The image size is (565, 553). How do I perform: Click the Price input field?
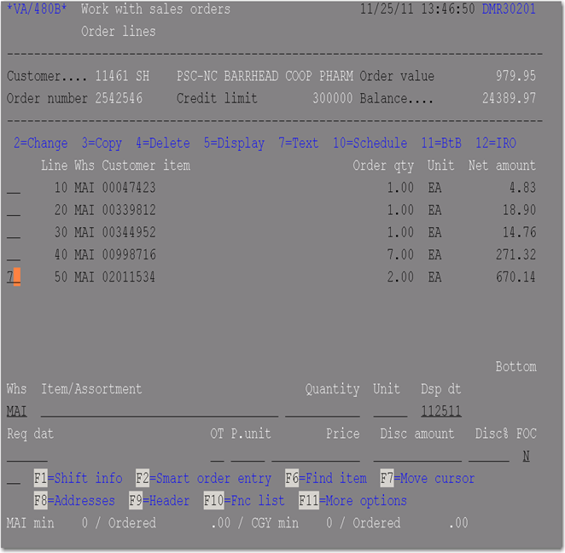[x=316, y=456]
